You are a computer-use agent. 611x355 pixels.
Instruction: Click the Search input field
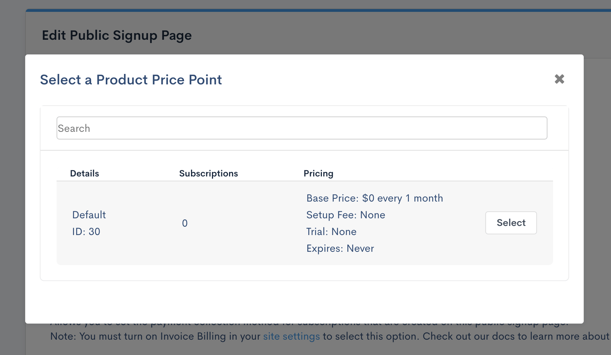302,128
